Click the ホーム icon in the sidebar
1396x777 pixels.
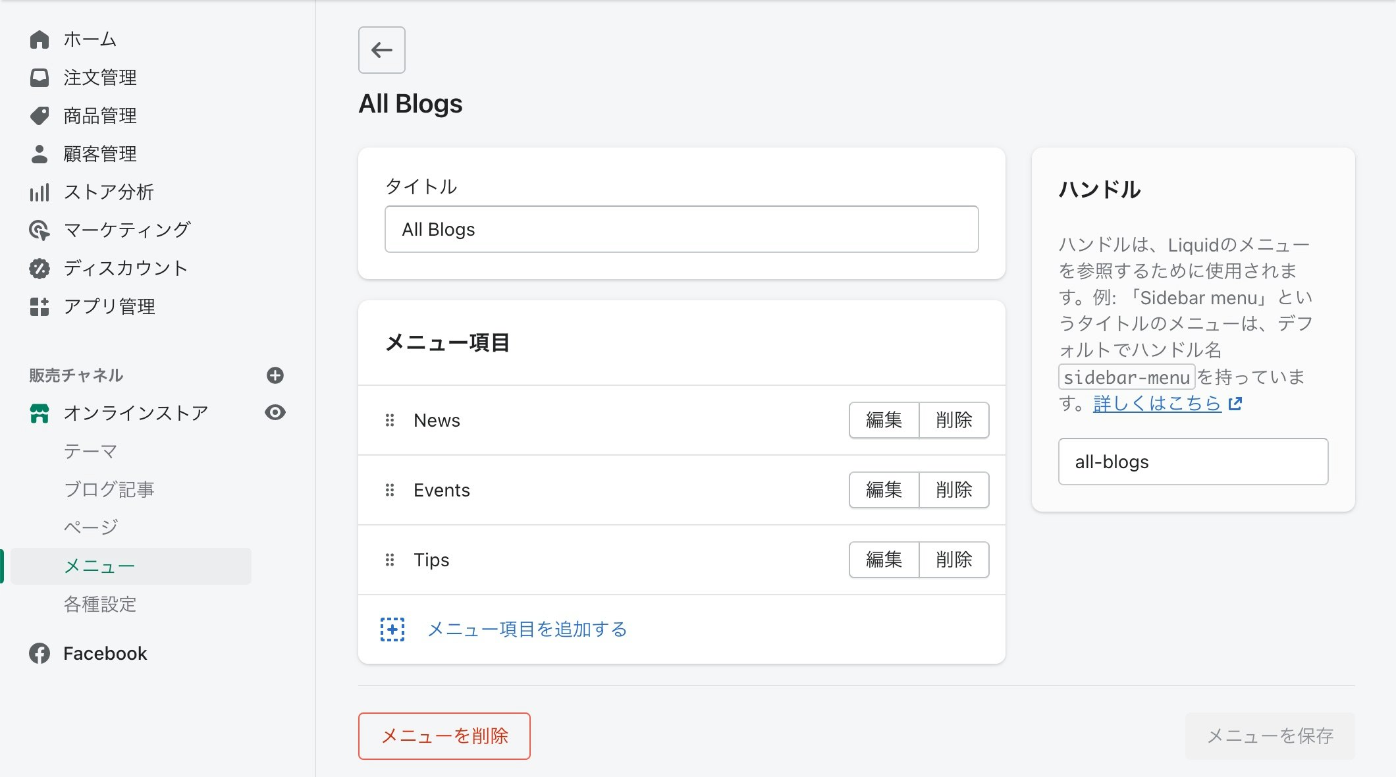pos(40,39)
